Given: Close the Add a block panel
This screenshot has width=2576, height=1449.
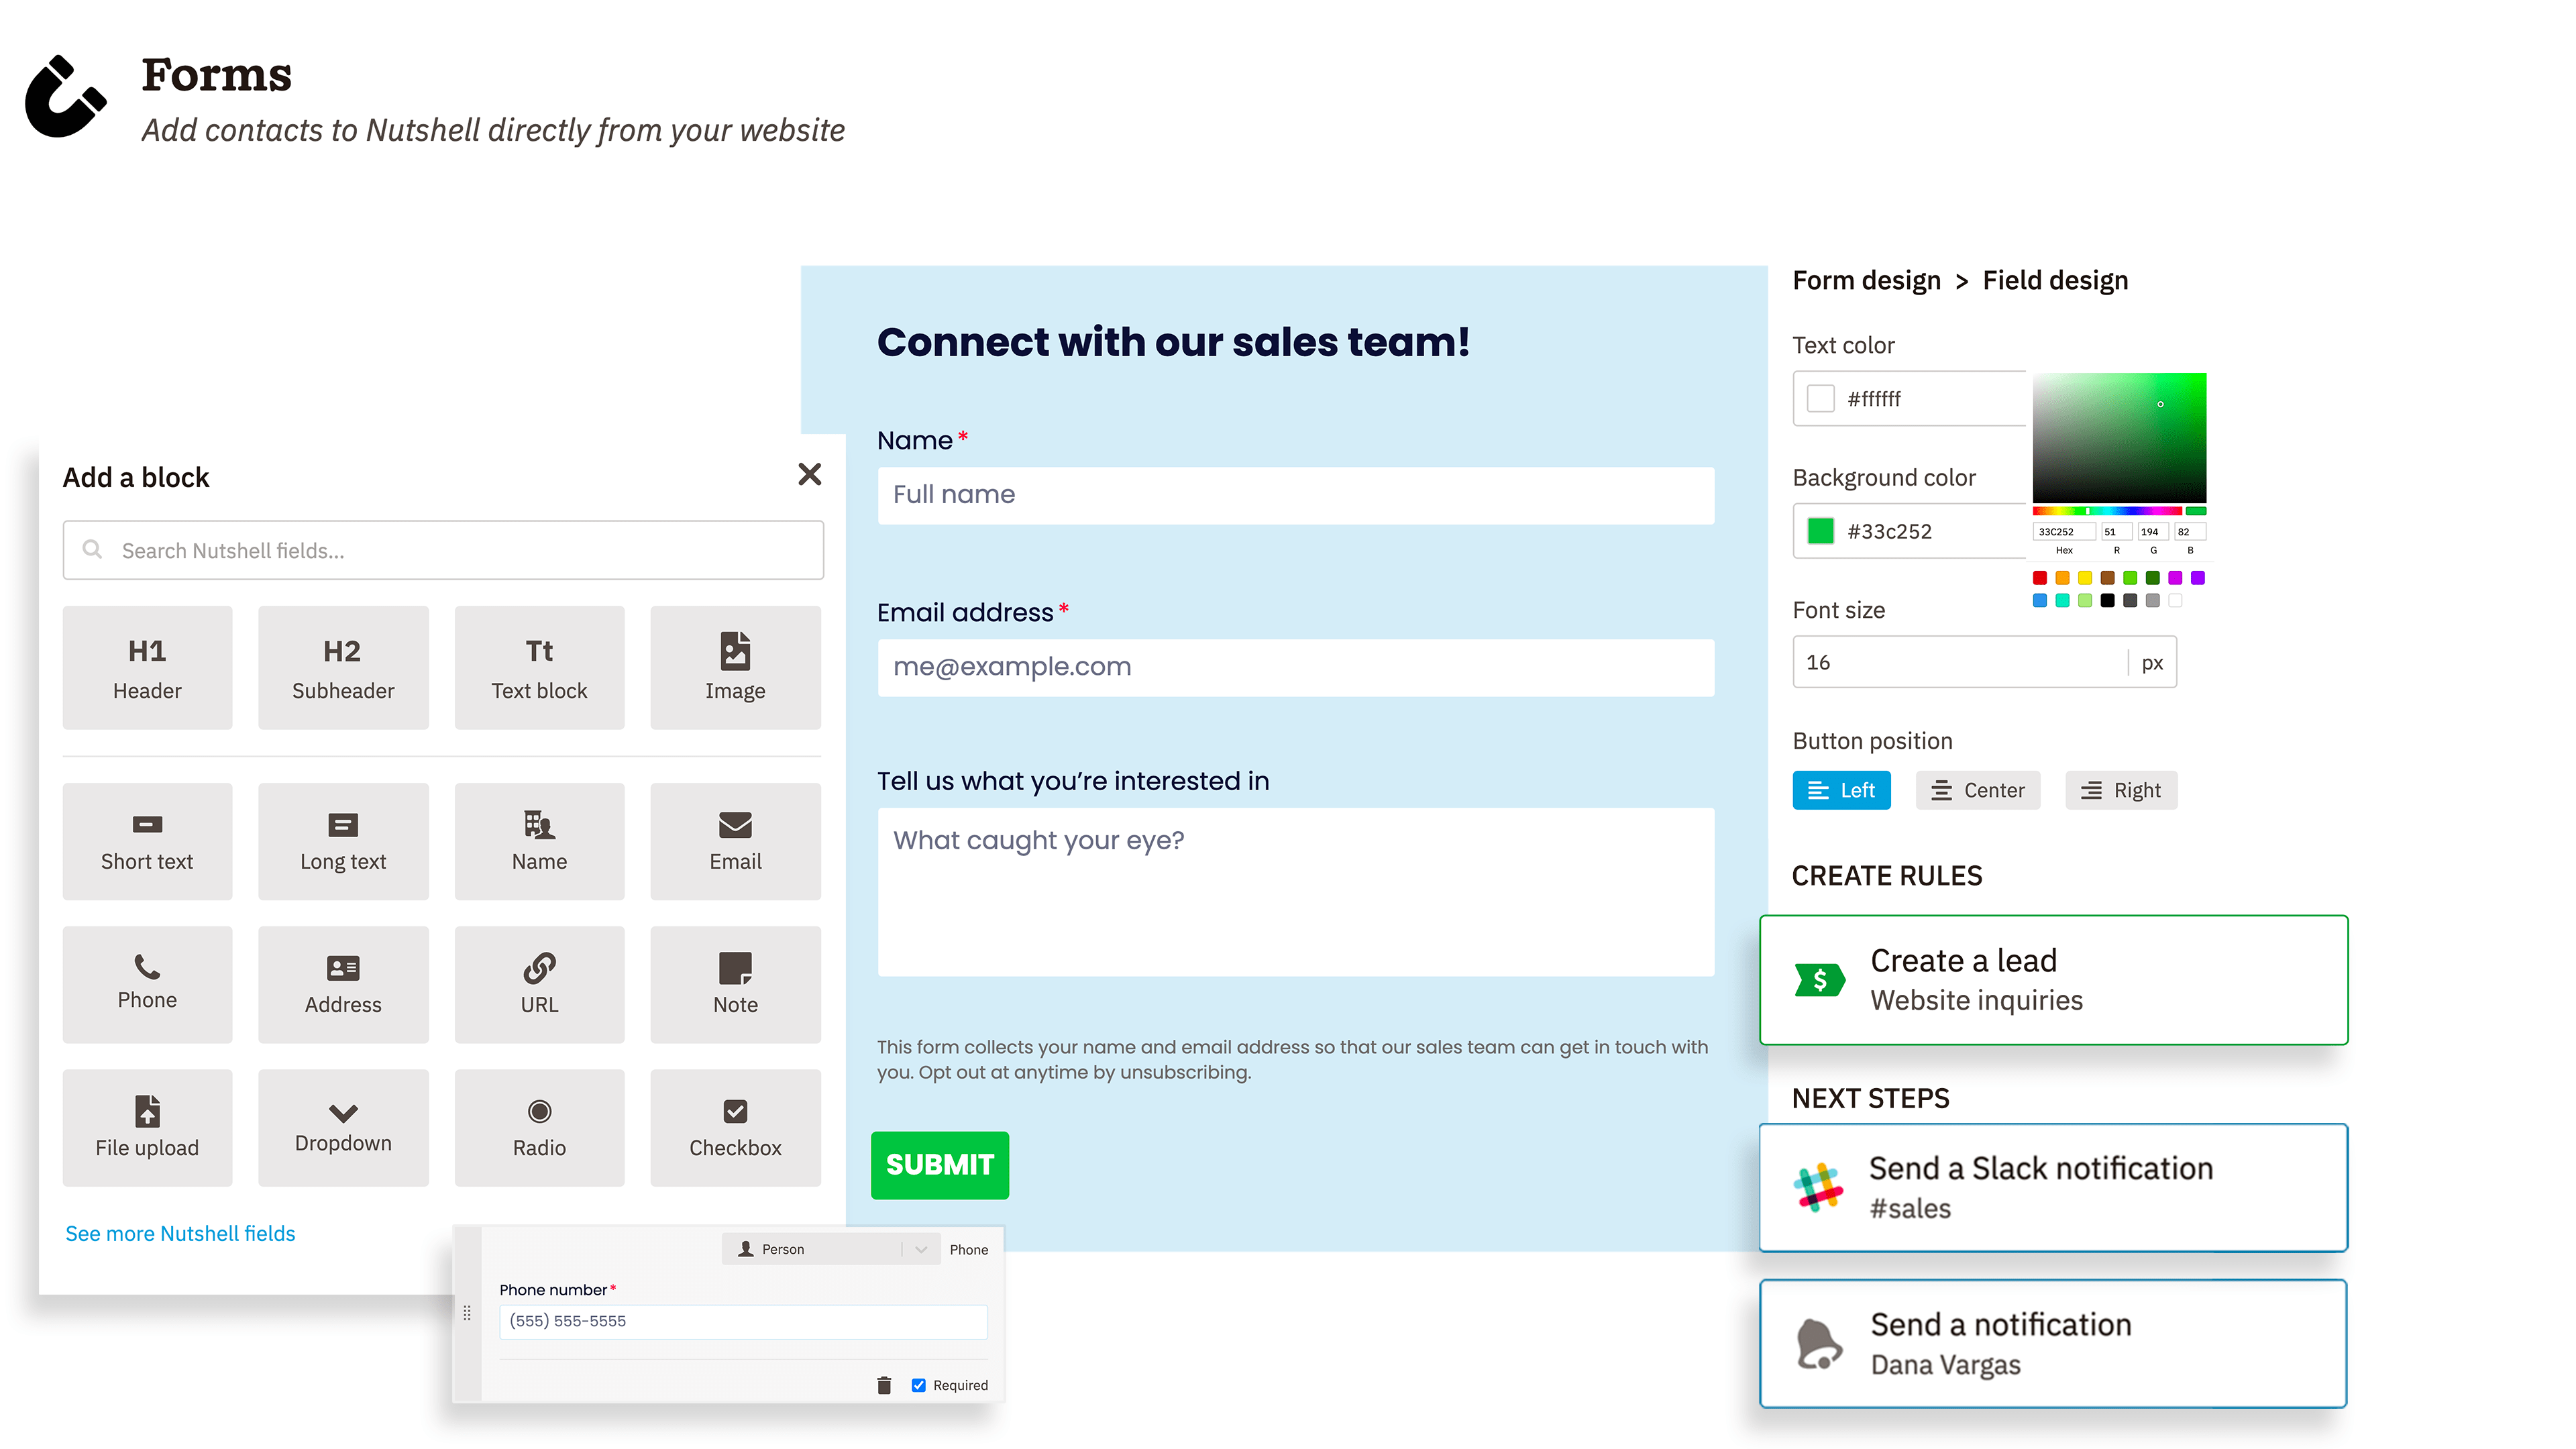Looking at the screenshot, I should coord(808,474).
